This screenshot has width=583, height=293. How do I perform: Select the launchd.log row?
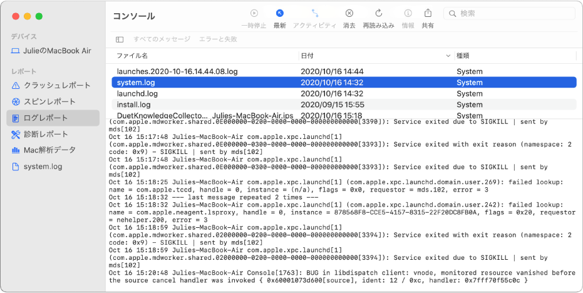(x=344, y=93)
